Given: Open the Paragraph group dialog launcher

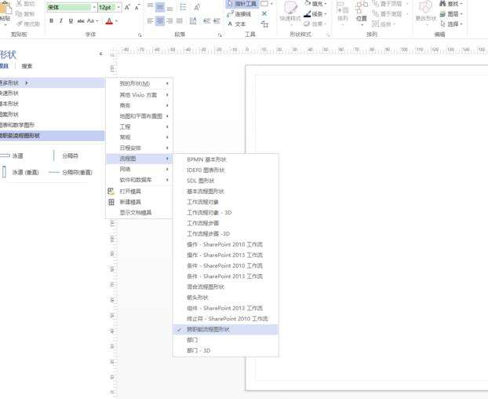Looking at the screenshot, I should [x=220, y=35].
